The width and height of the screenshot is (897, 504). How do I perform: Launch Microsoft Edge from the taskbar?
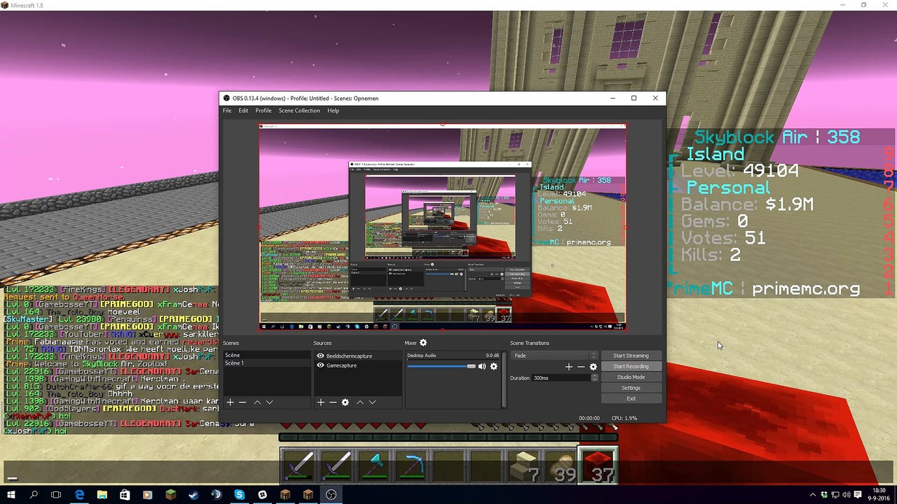[79, 495]
